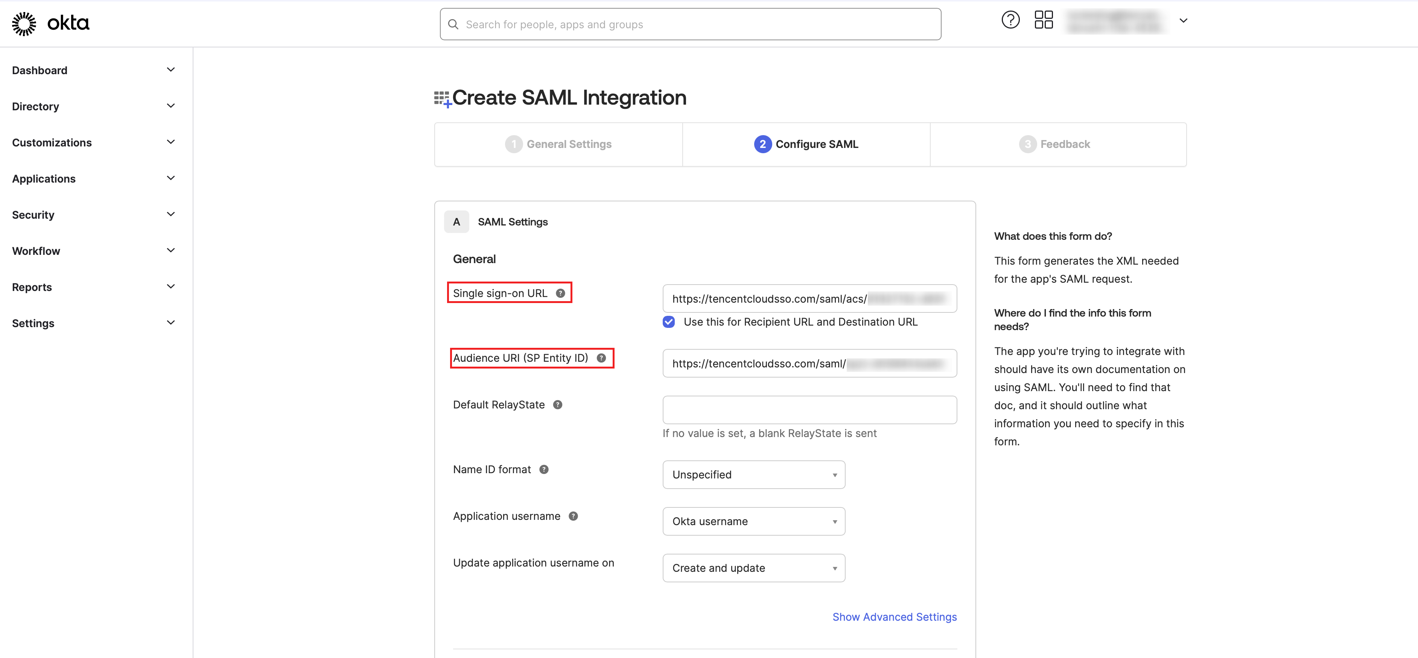Click help icon beside Application username

coord(573,516)
